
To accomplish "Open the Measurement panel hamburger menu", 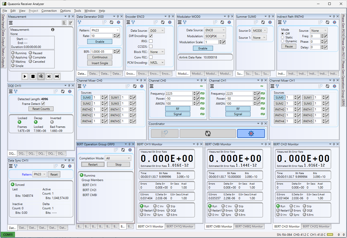I will (11, 22).
